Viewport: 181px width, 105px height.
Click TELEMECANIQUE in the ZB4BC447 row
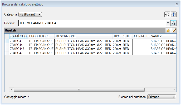pos(41,49)
